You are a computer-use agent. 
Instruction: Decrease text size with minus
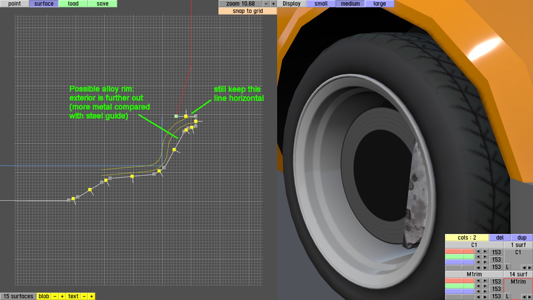point(84,296)
